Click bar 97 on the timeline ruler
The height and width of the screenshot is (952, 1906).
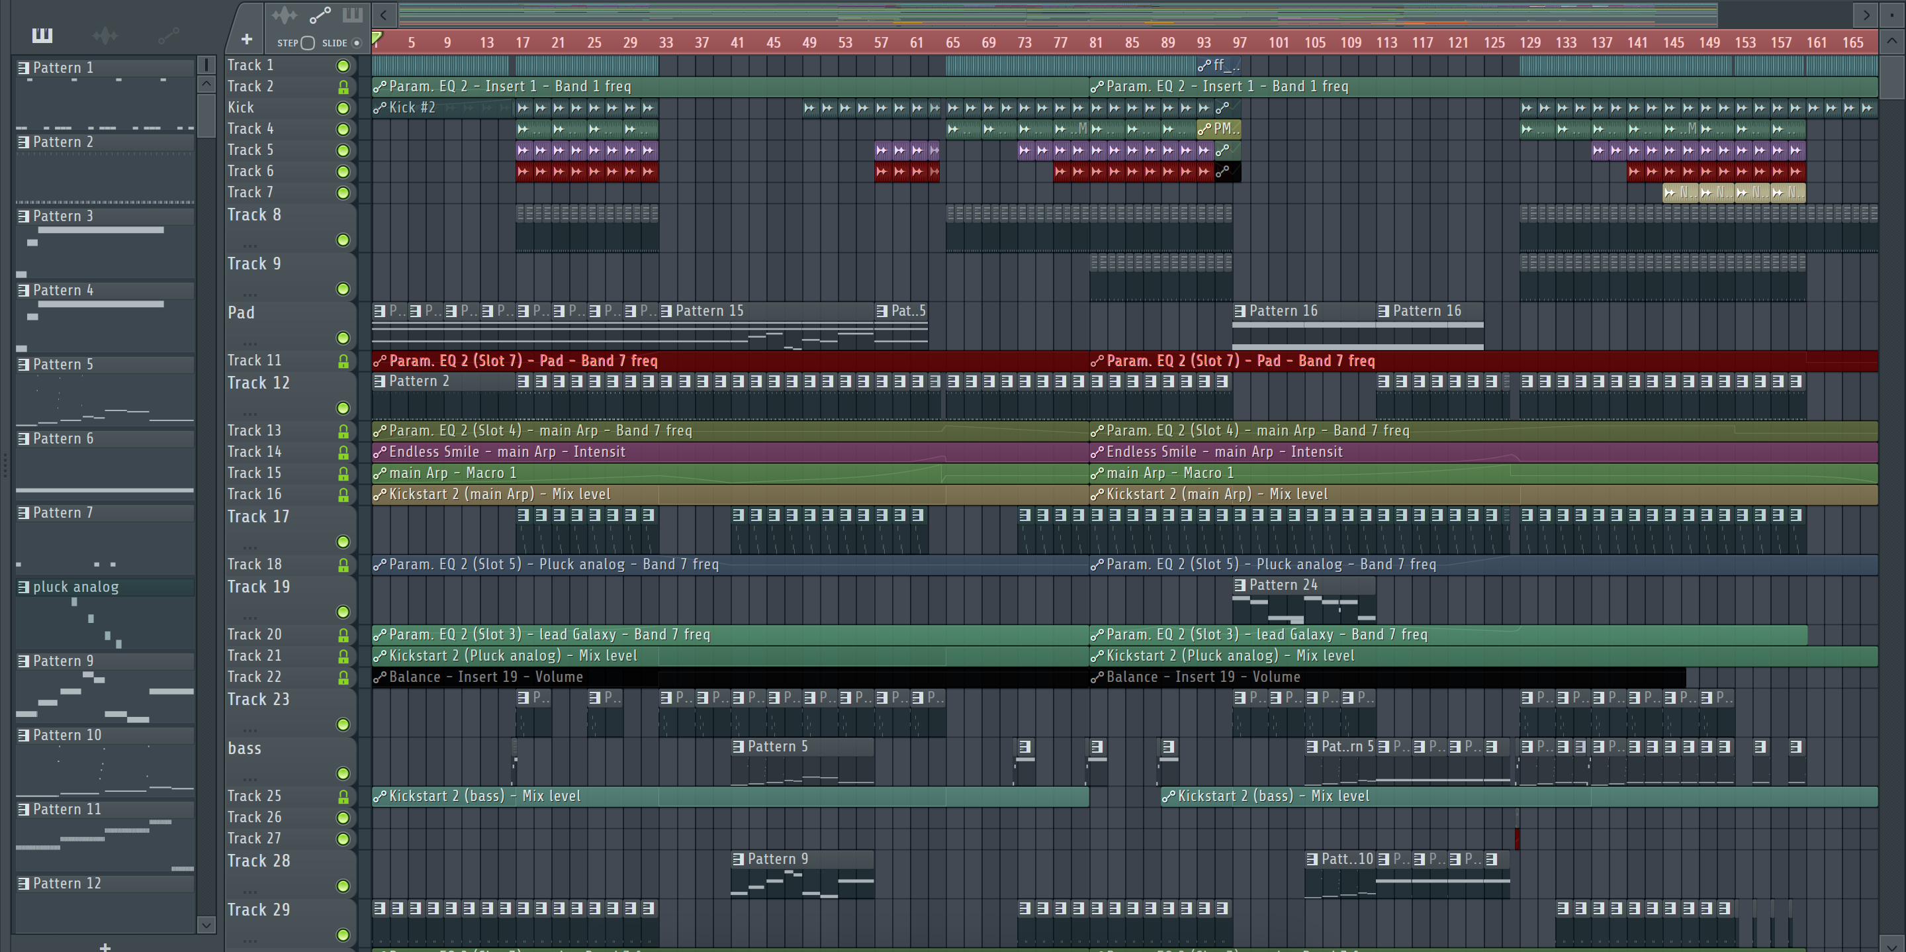[1240, 43]
